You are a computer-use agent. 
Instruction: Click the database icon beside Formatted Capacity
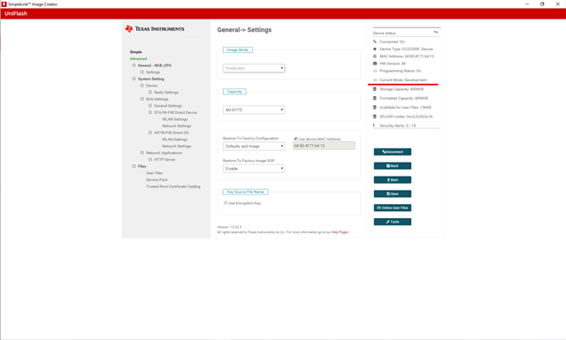(x=375, y=98)
